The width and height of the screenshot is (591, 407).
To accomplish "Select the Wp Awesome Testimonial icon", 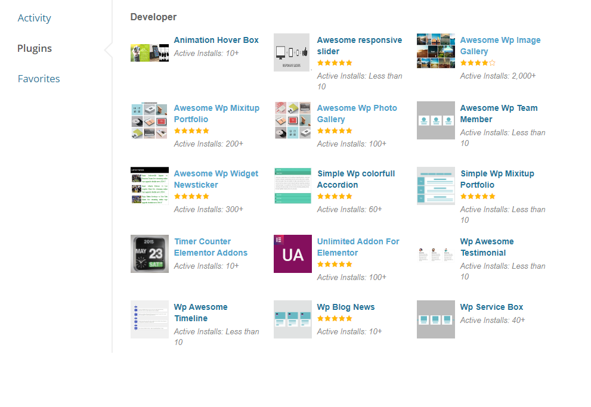I will [435, 254].
